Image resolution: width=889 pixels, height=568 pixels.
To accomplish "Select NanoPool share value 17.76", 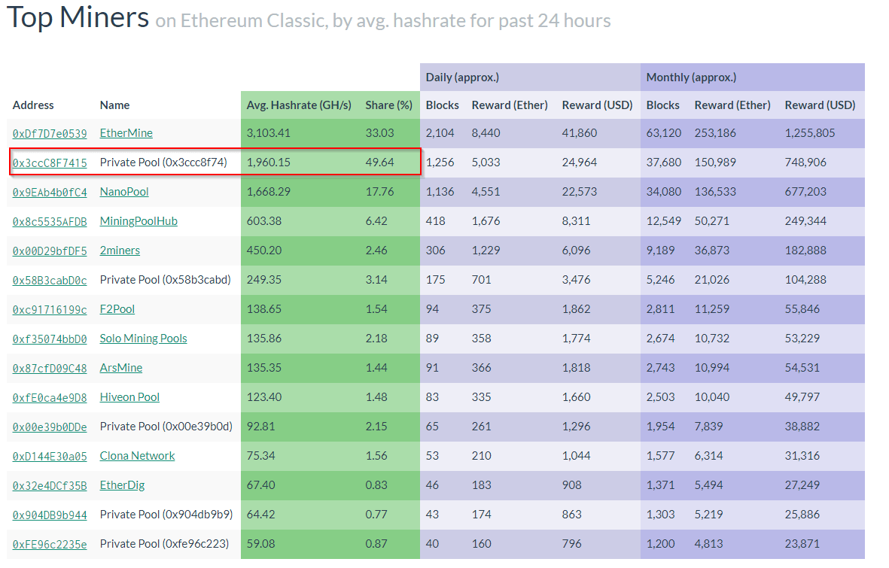I will [379, 192].
